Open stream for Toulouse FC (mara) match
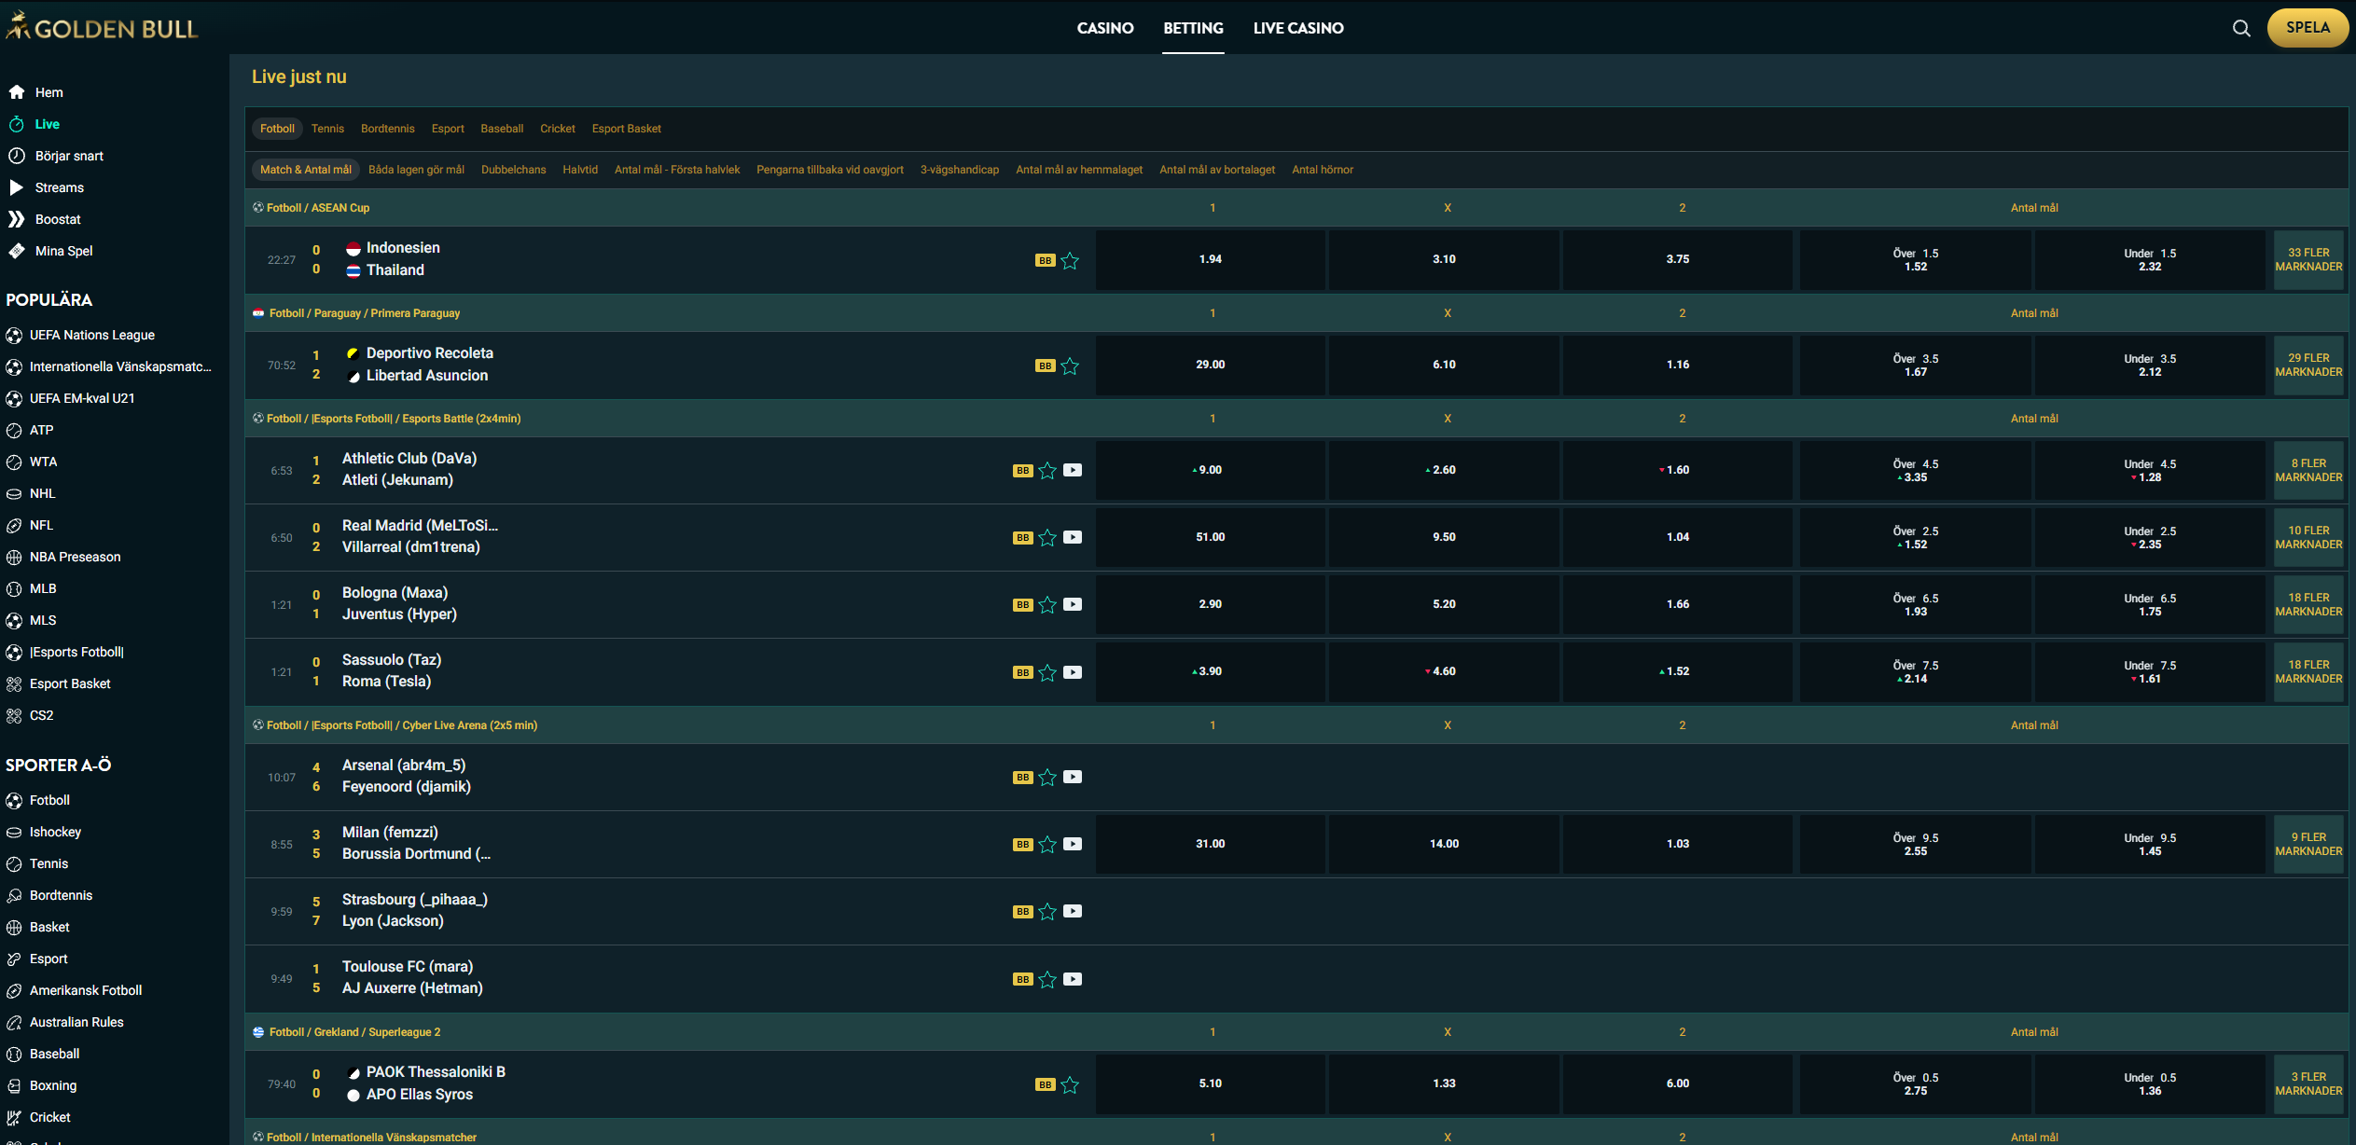2356x1145 pixels. [x=1073, y=979]
